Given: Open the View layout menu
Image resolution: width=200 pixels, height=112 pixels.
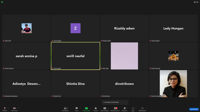Looking at the screenshot, I should coord(196,2).
